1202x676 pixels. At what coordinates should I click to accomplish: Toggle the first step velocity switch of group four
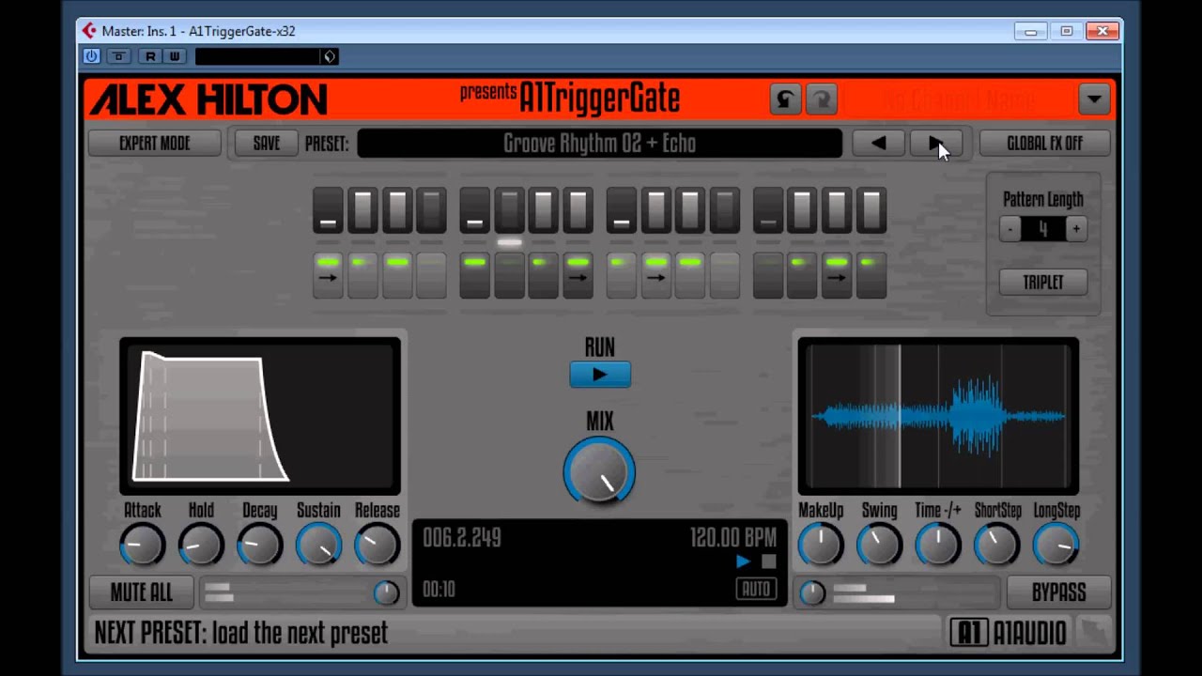coord(768,210)
